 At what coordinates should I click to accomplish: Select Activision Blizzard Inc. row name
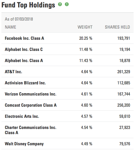(x=25, y=83)
